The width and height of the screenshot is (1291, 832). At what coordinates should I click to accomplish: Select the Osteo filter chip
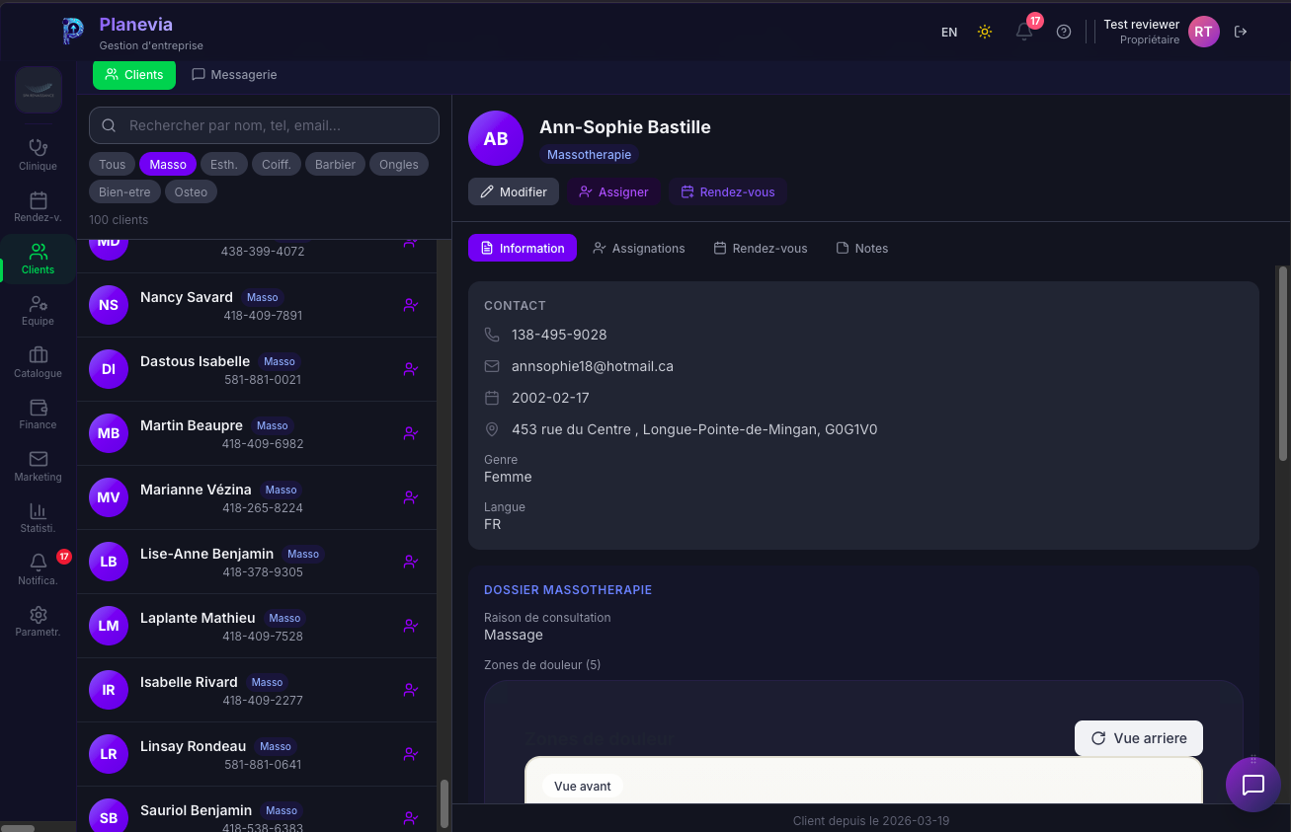191,191
